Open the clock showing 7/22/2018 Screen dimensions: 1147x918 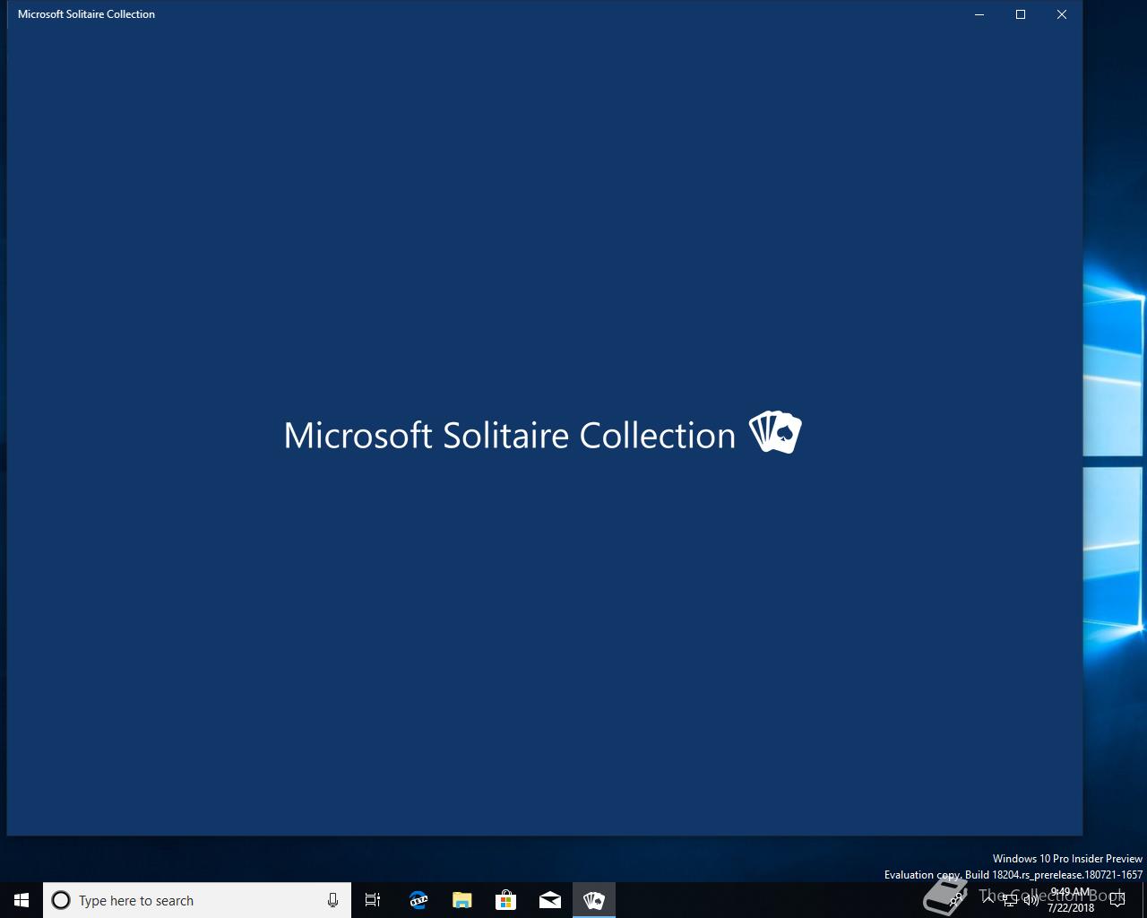[1071, 900]
